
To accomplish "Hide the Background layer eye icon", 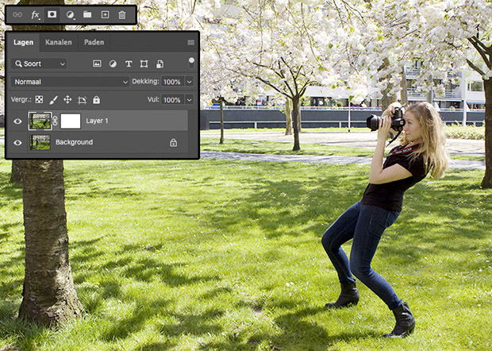I will (18, 142).
